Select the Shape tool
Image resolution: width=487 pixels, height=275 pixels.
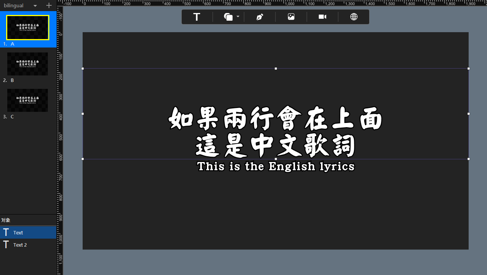pyautogui.click(x=228, y=16)
